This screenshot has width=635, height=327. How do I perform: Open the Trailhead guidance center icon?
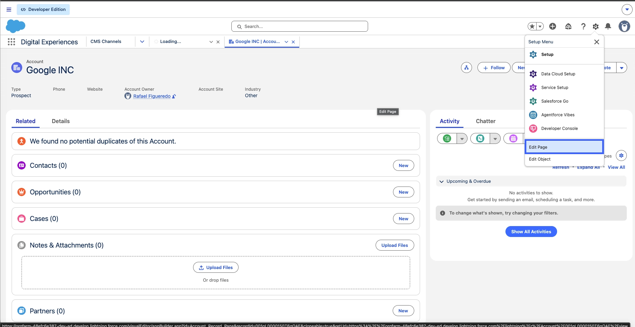[568, 26]
